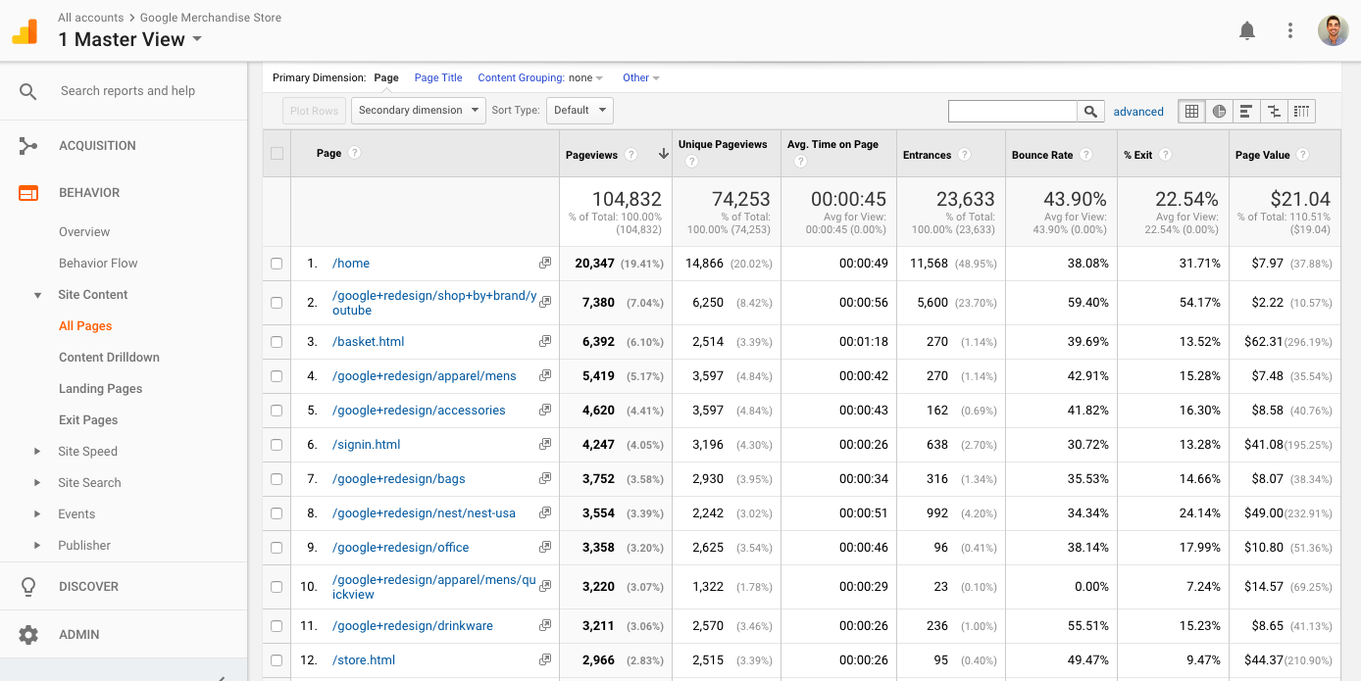Click help icon beside Bounce Rate
The height and width of the screenshot is (681, 1361).
coord(1086,155)
